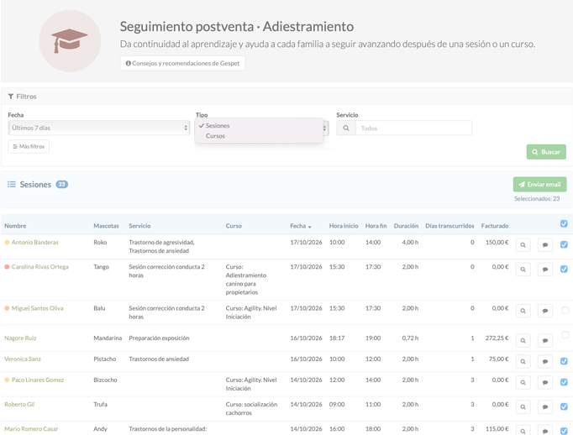View details of Paco Linares Gomez session
The width and height of the screenshot is (573, 435).
(x=523, y=382)
